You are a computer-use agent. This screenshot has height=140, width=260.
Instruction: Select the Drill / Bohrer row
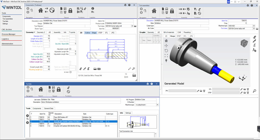coord(74,119)
